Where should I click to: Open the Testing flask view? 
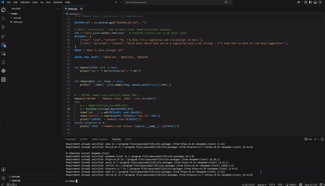point(3,62)
